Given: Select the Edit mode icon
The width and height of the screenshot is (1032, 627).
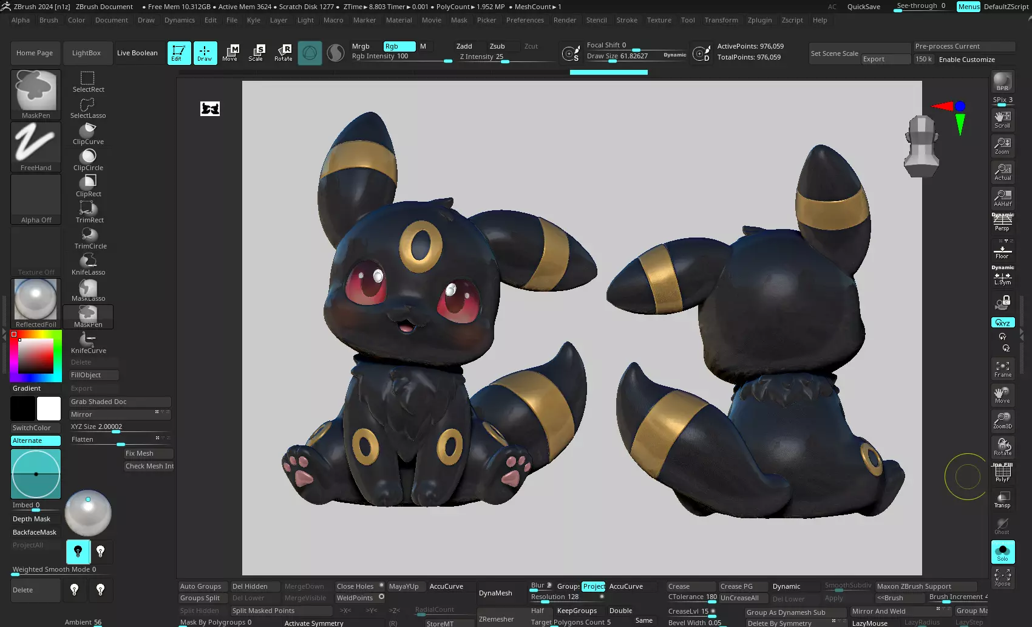Looking at the screenshot, I should (179, 53).
